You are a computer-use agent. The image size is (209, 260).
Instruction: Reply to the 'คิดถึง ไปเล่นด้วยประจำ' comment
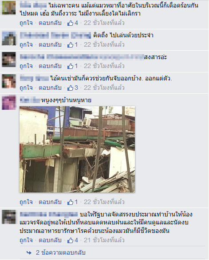tap(50, 44)
